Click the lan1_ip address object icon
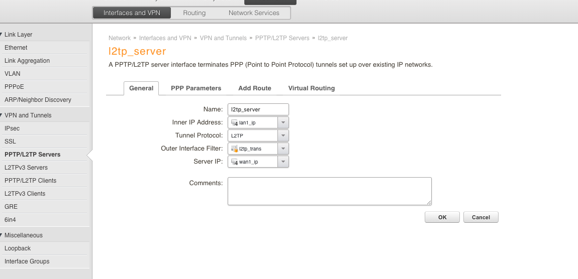 [x=234, y=122]
